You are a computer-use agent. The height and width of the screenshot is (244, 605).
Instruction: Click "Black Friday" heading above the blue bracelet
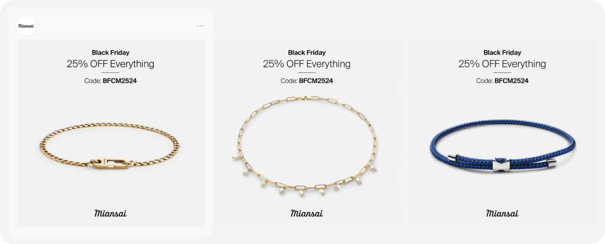tap(502, 52)
